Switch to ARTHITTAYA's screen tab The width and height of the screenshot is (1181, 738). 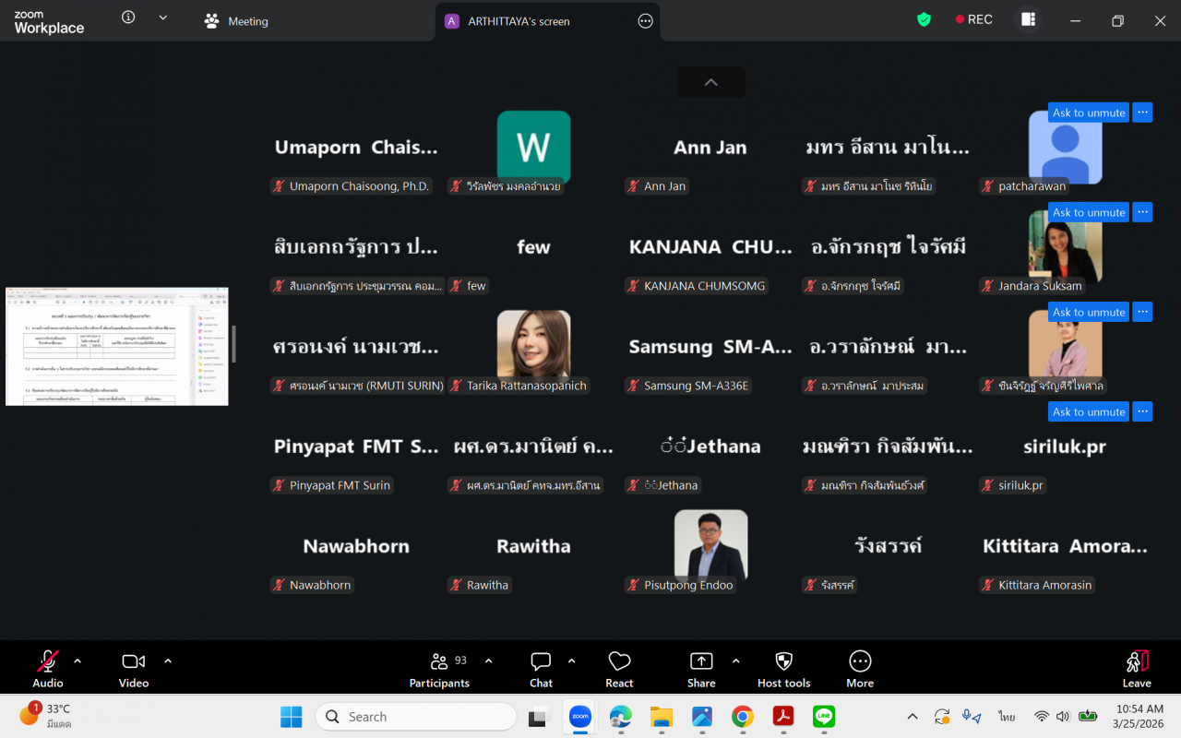[x=519, y=21]
